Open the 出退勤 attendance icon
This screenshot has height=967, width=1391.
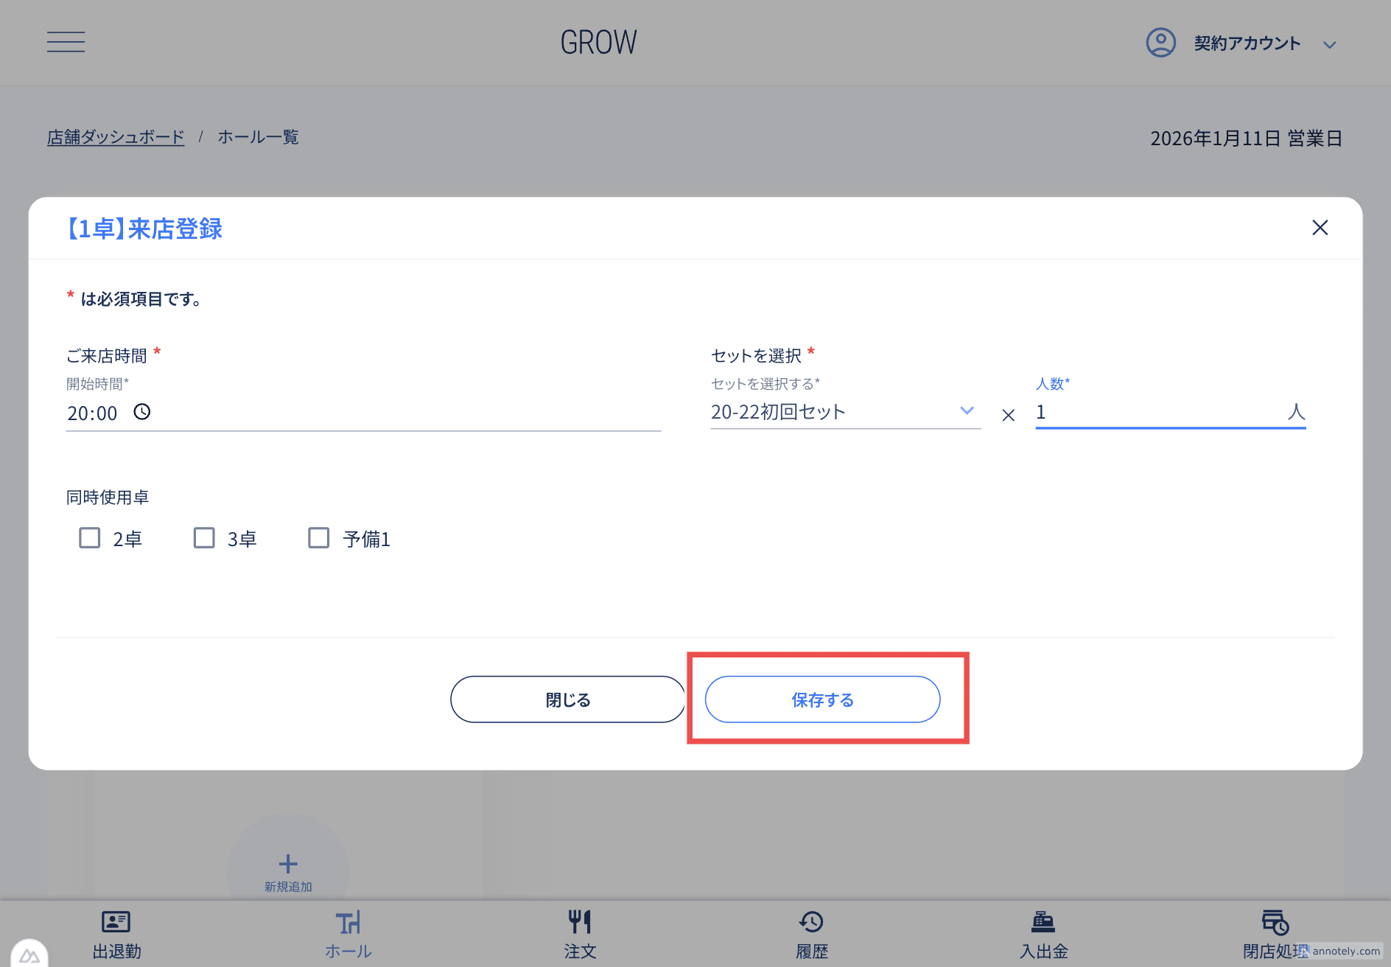coord(116,922)
